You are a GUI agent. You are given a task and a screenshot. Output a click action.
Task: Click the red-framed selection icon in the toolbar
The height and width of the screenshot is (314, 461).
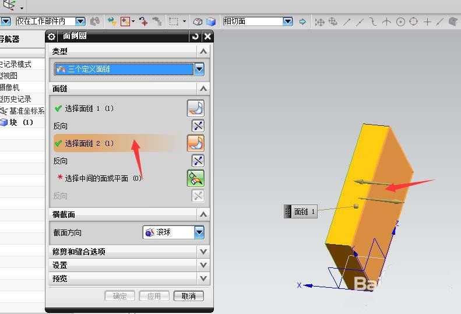(125, 22)
